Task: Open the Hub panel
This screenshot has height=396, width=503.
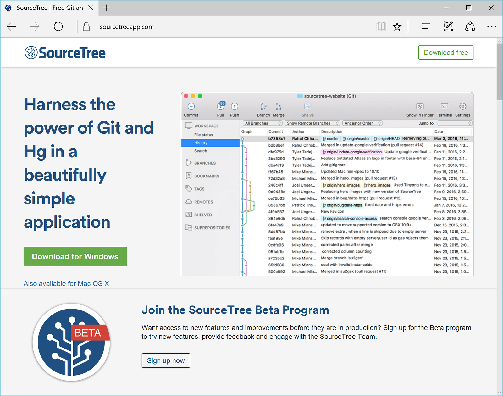Action: click(427, 27)
